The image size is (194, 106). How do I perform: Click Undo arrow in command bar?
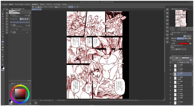tap(45, 7)
